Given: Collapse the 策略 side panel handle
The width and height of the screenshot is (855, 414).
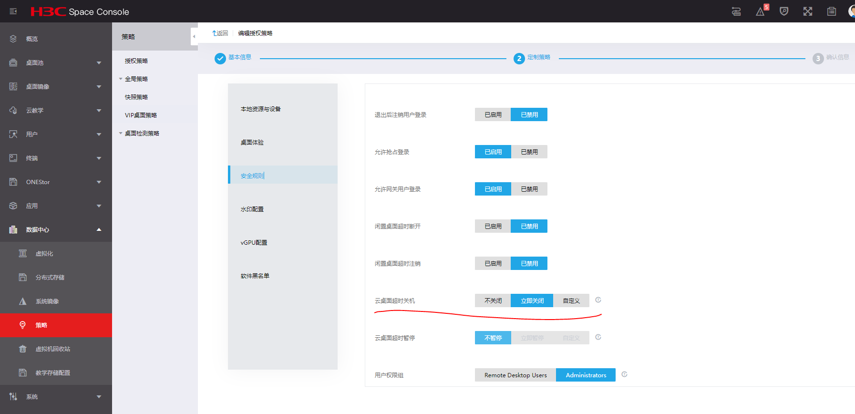Looking at the screenshot, I should click(x=194, y=37).
